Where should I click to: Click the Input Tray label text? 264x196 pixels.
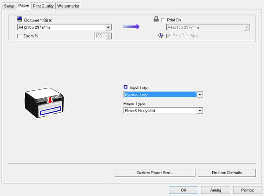point(139,87)
